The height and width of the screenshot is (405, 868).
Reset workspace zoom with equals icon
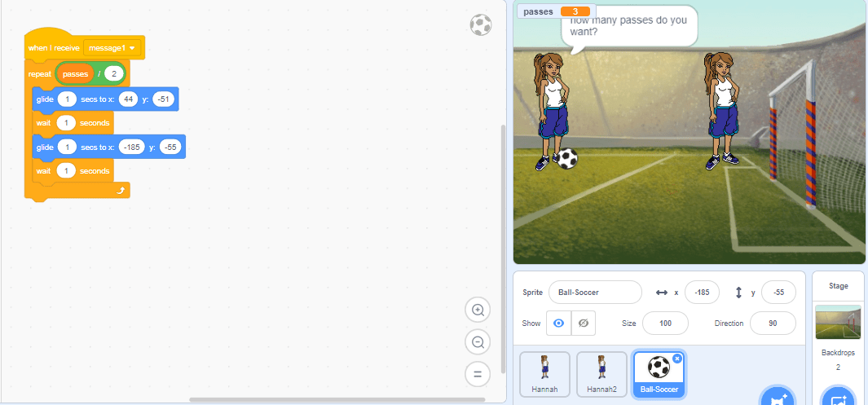click(x=478, y=373)
